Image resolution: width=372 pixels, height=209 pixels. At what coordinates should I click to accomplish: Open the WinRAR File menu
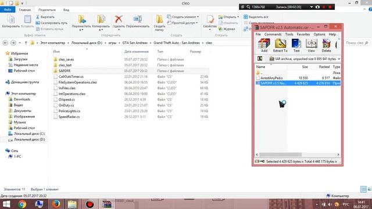coord(258,34)
